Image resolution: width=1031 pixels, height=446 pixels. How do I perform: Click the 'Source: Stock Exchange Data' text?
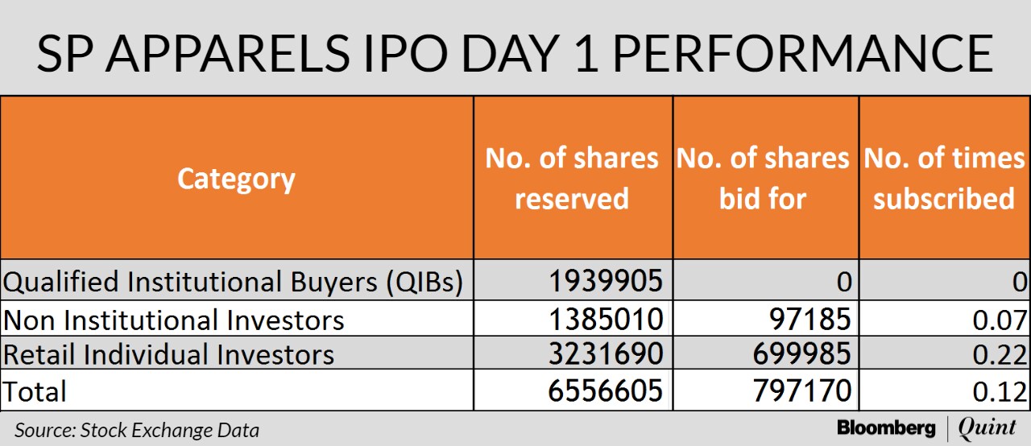coord(137,430)
